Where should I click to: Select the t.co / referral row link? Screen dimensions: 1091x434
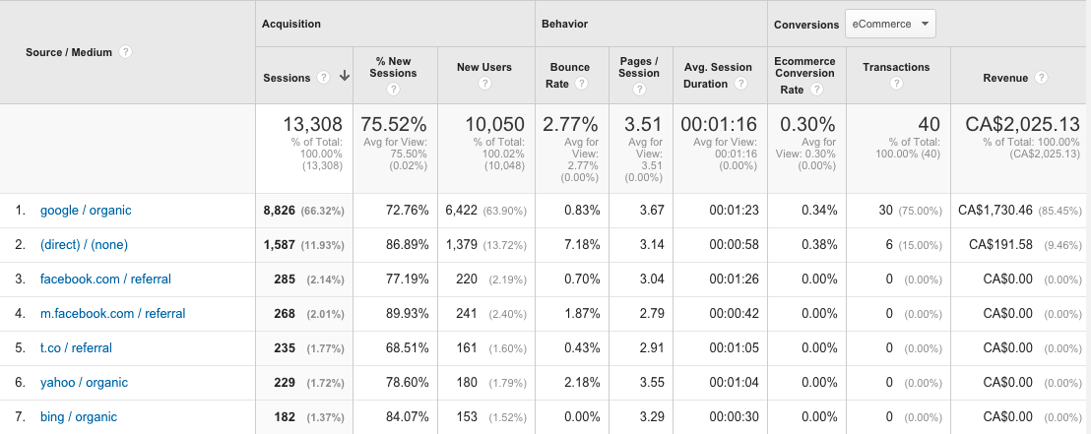[76, 348]
